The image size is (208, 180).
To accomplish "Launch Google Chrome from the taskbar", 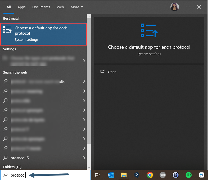I will [150, 175].
